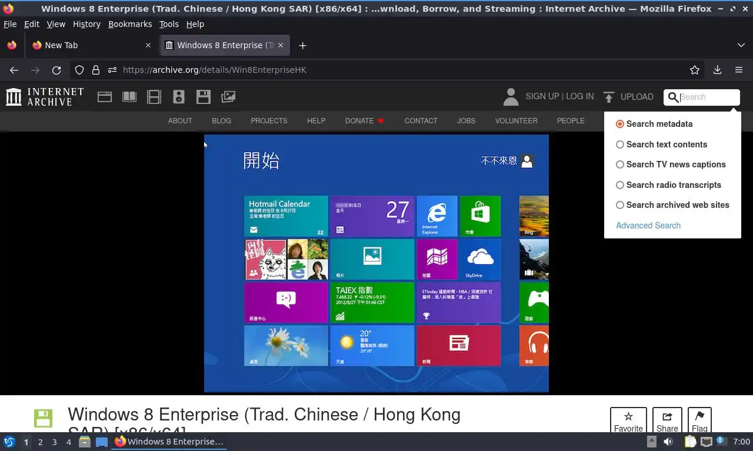Open the Advanced Search link
The height and width of the screenshot is (451, 753).
pyautogui.click(x=648, y=225)
